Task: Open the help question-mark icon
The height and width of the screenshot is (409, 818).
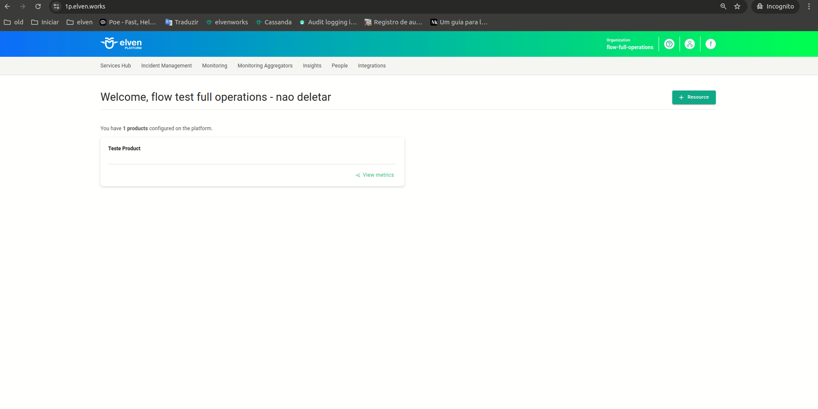Action: (x=669, y=44)
